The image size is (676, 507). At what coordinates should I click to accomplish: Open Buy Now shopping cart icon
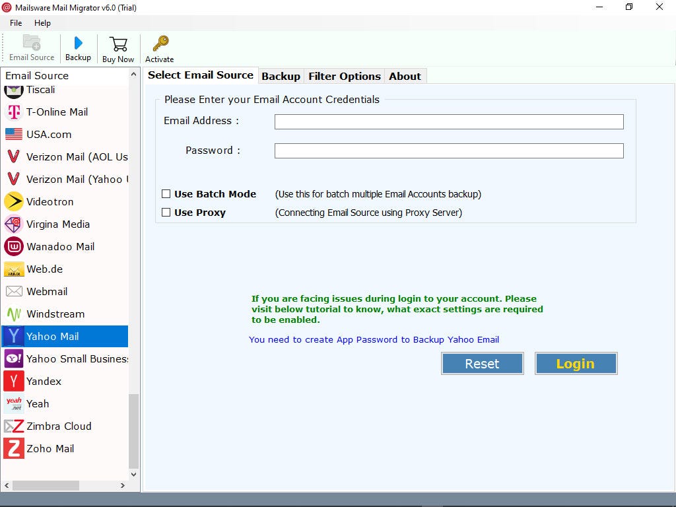[118, 44]
